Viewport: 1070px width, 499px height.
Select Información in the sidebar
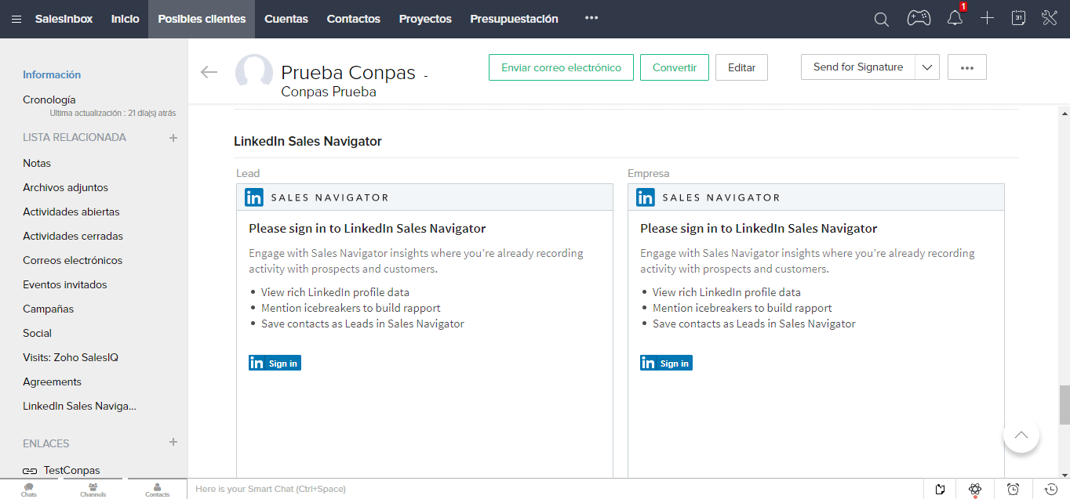pyautogui.click(x=52, y=74)
